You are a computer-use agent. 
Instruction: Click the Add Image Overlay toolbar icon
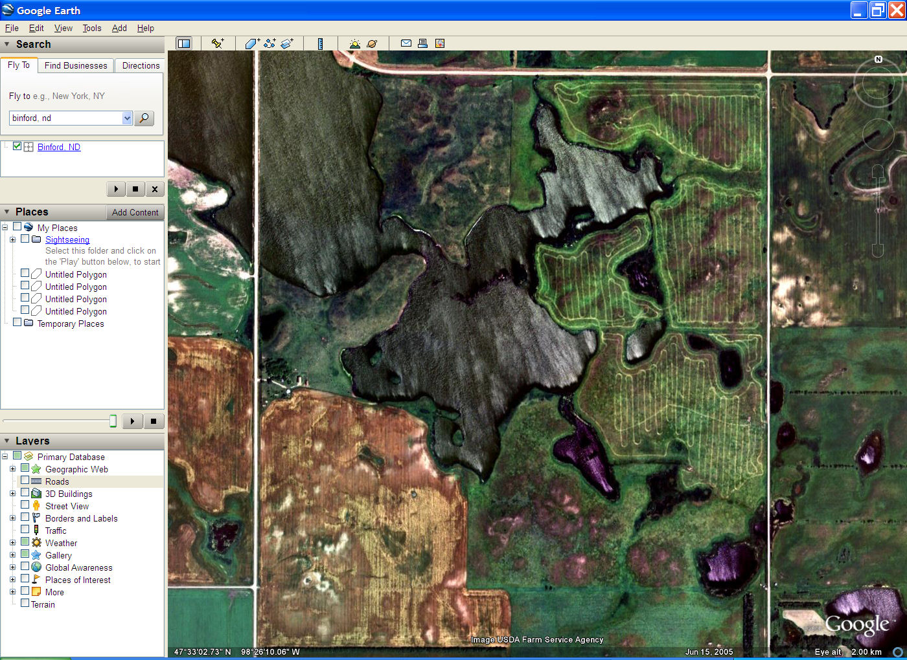point(287,43)
